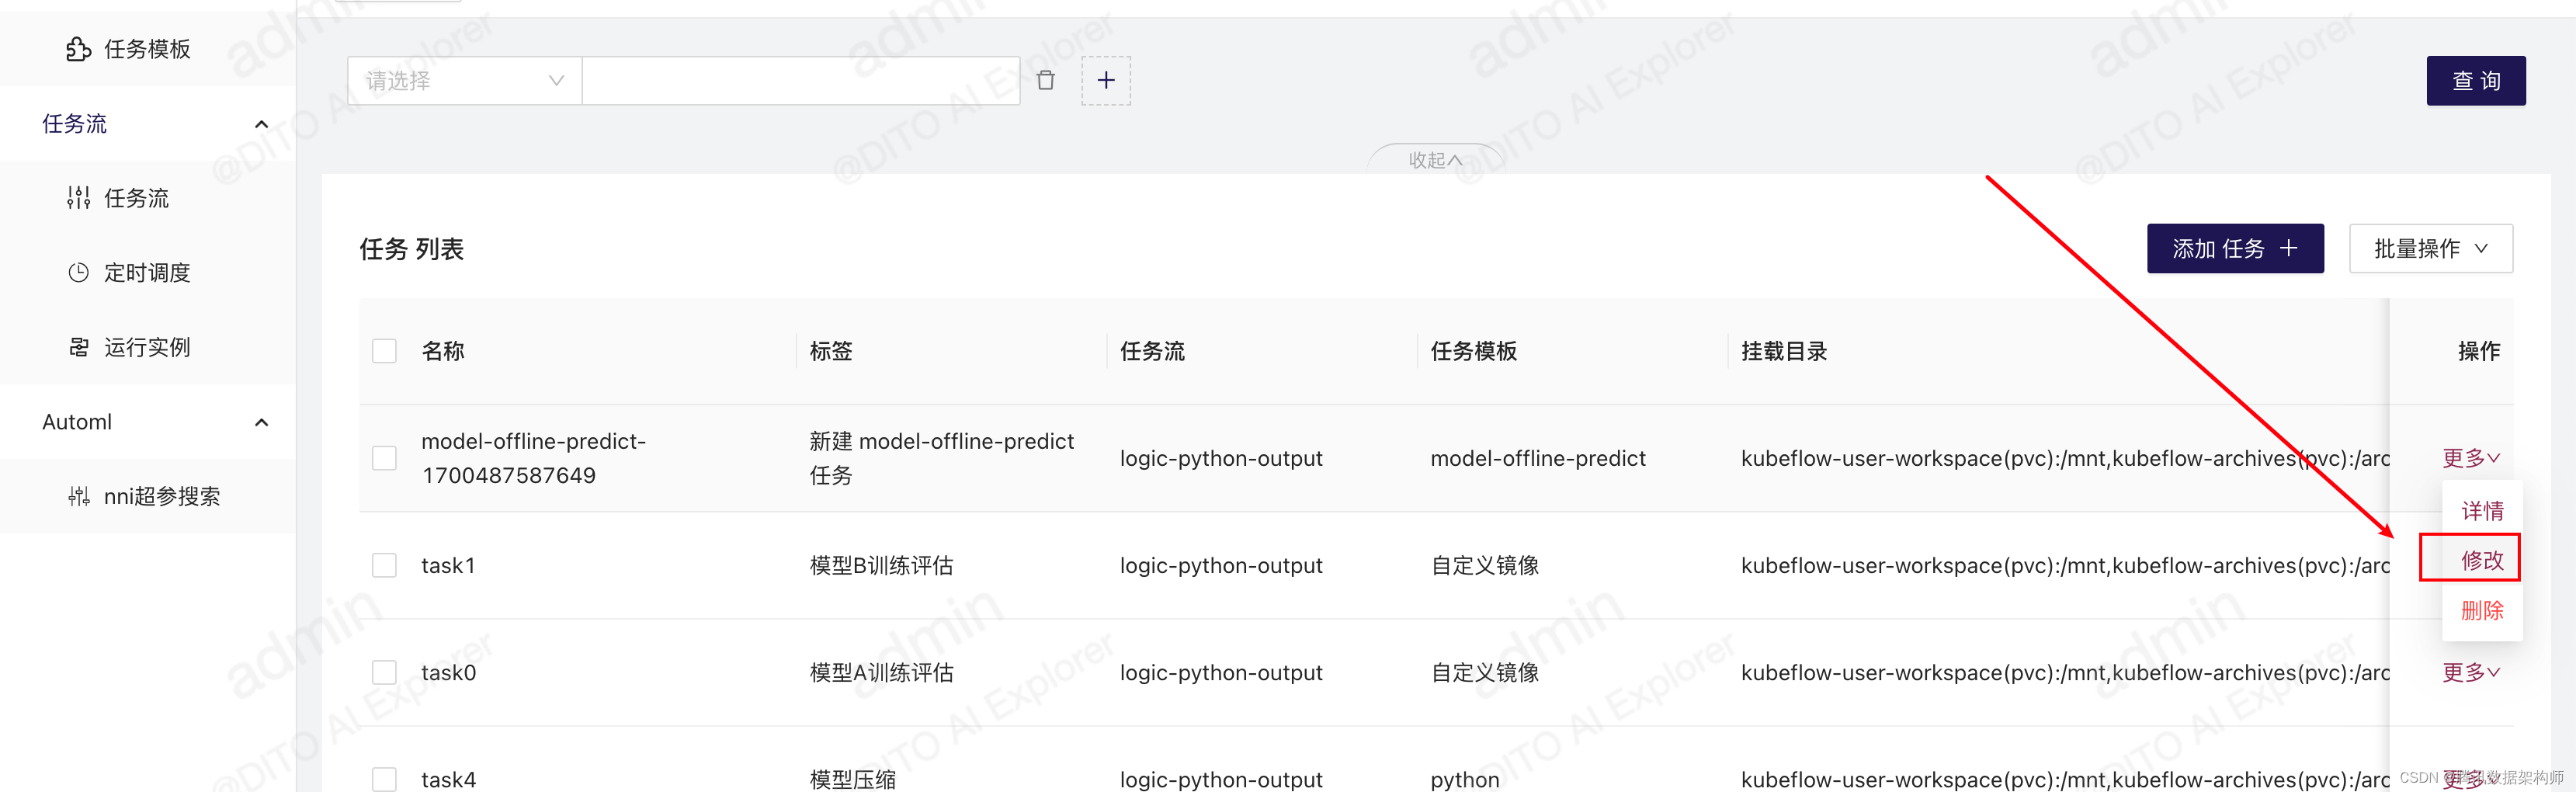2576x792 pixels.
Task: Choose 删除 from the dropdown menu
Action: pyautogui.click(x=2481, y=610)
